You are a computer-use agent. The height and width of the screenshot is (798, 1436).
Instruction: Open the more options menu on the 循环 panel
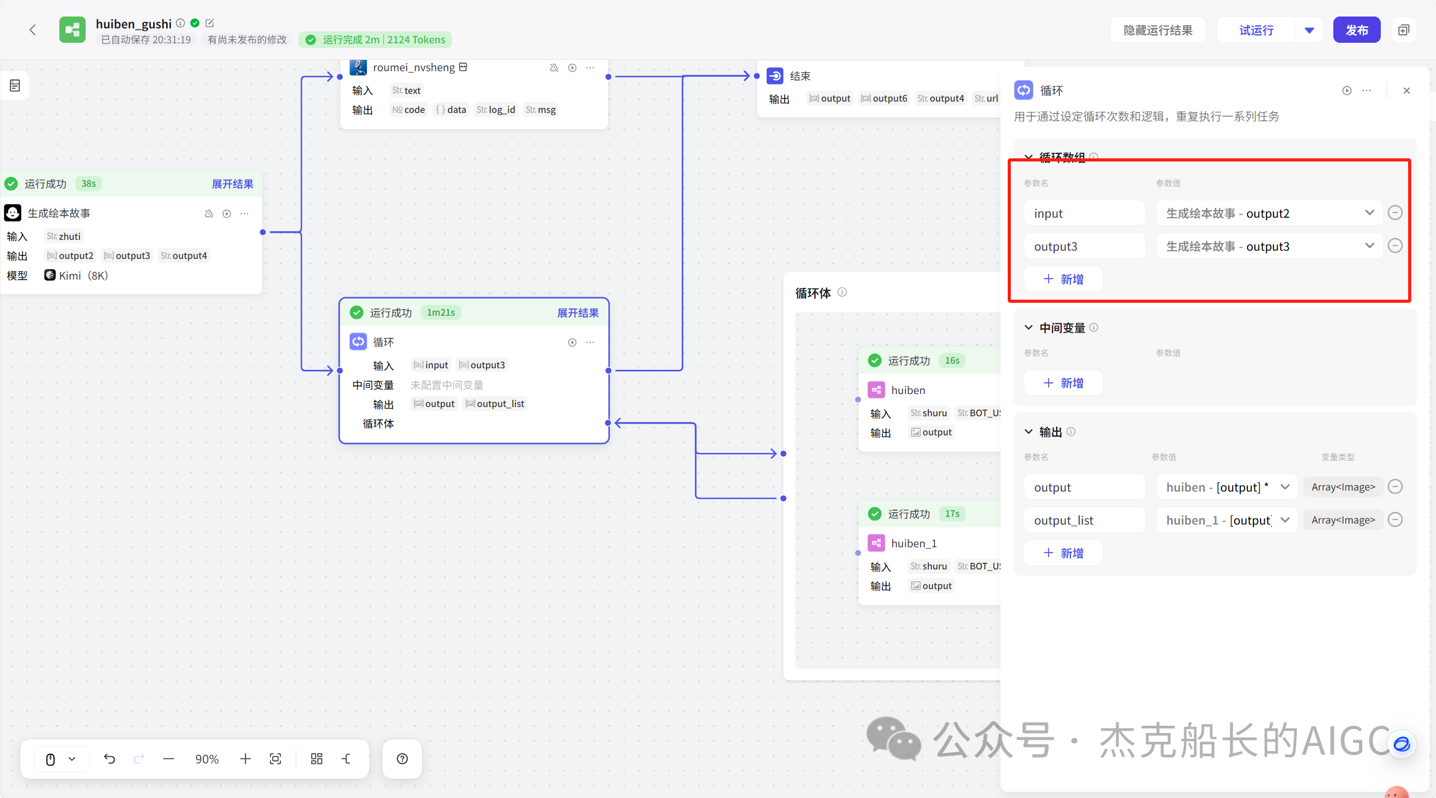[x=1366, y=90]
